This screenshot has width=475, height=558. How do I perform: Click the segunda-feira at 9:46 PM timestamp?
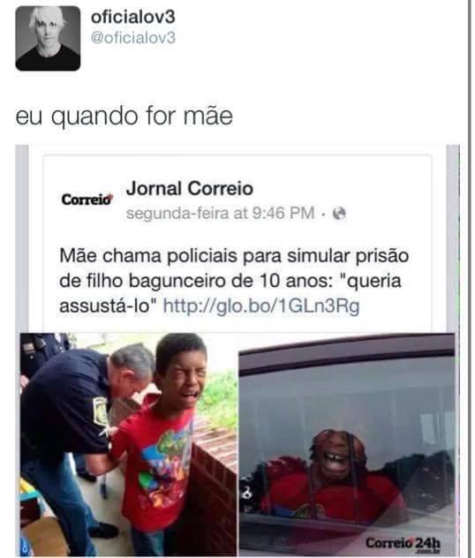tap(220, 214)
